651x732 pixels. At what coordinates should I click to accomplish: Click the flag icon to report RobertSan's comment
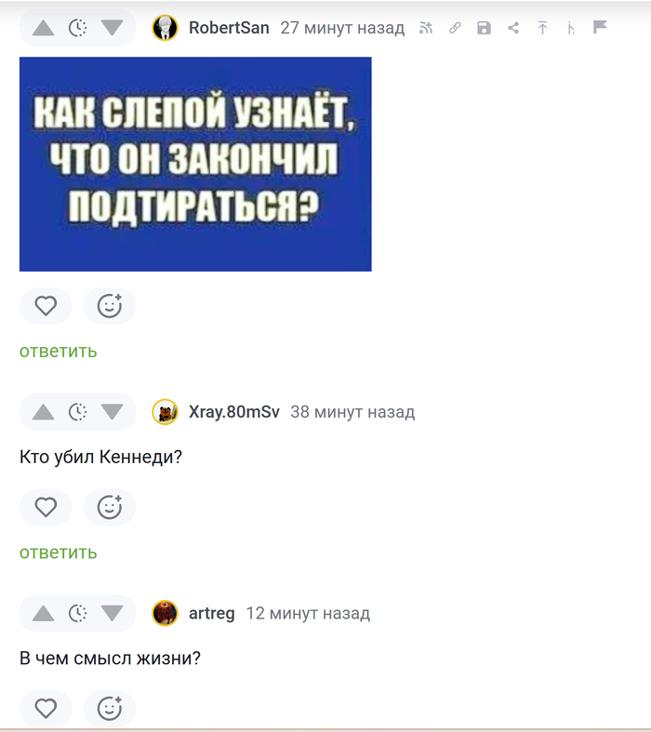600,27
